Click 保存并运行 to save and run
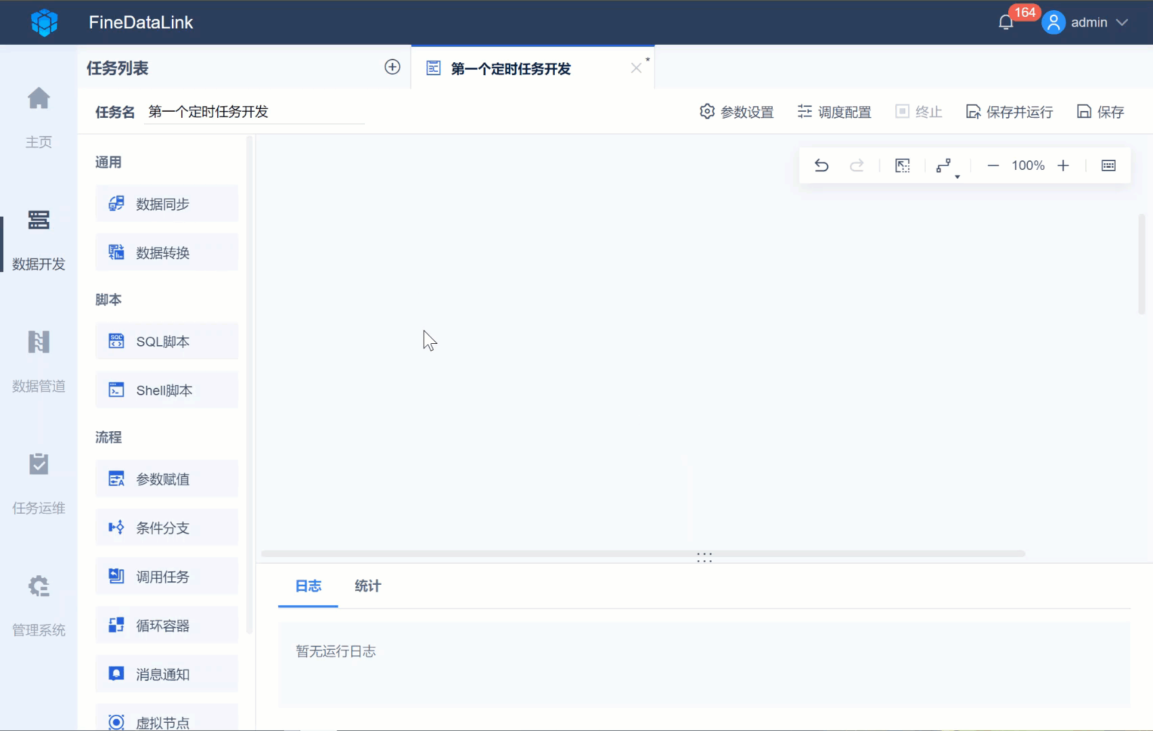 1010,112
